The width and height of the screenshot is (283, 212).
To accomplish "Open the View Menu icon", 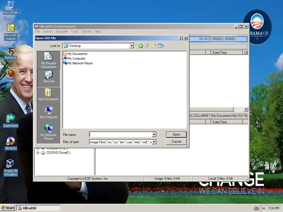I will click(161, 46).
